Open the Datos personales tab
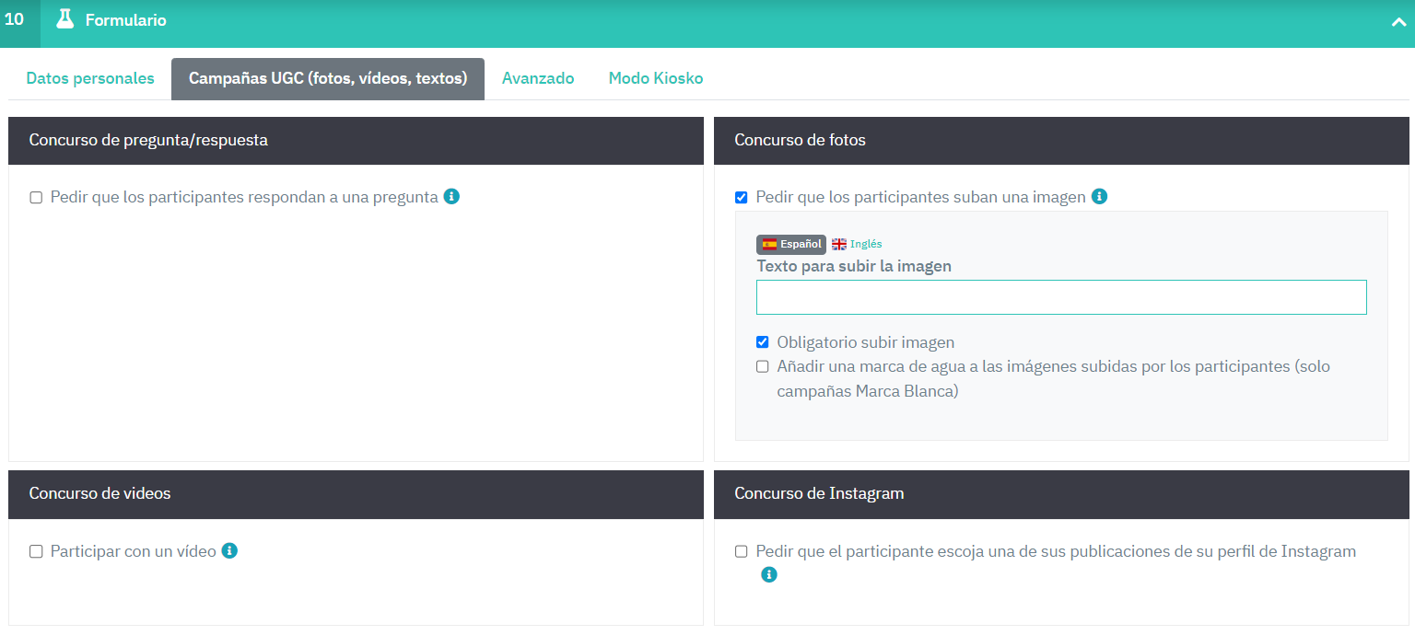 [90, 78]
